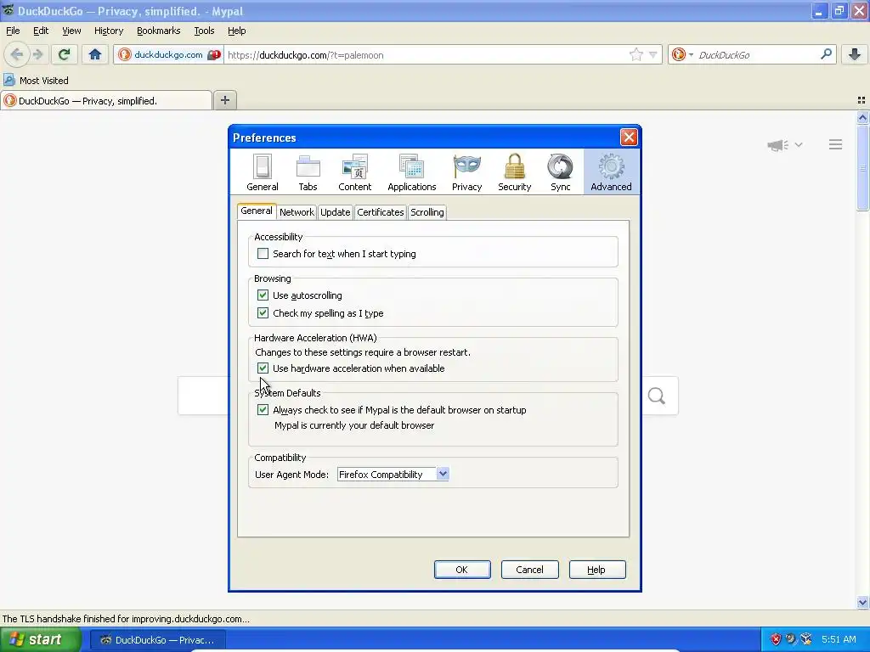Open the Bookmarks menu

pyautogui.click(x=159, y=31)
